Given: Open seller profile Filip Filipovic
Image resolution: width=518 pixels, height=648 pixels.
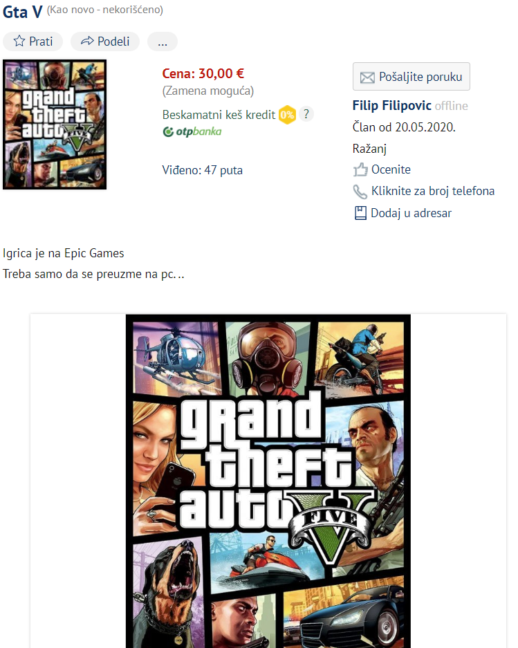Looking at the screenshot, I should tap(392, 105).
